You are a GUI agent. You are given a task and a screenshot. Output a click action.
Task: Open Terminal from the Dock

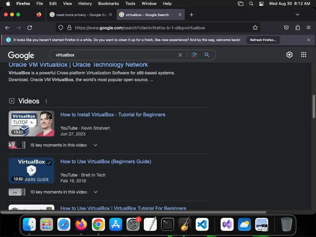coord(168,224)
